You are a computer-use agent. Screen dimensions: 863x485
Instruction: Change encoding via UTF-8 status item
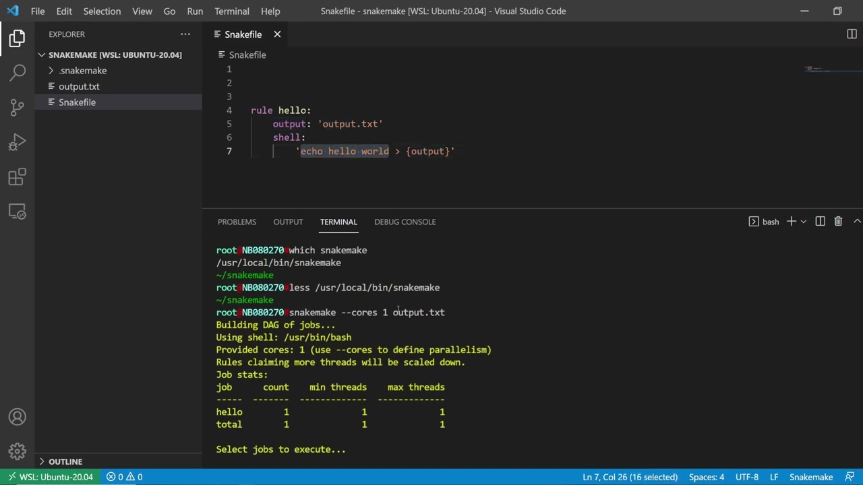click(x=747, y=477)
